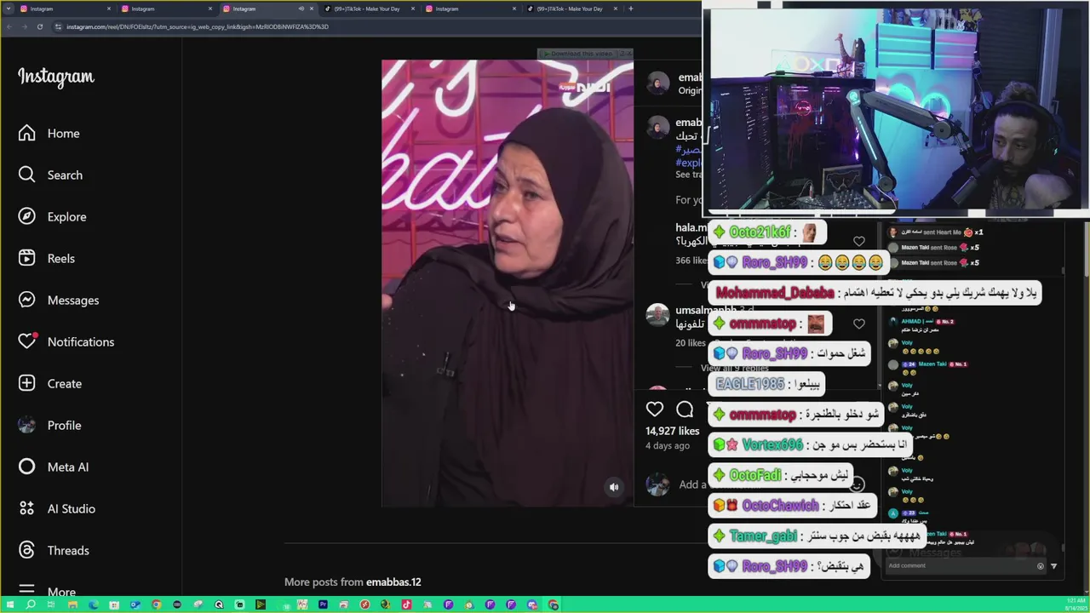Click the OctoChawich chat message
1090x613 pixels.
794,506
